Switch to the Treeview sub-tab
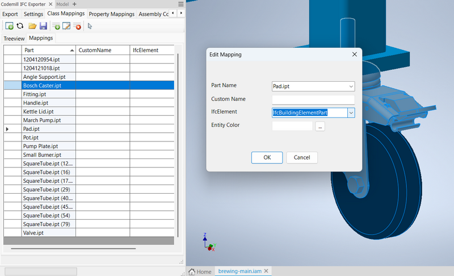The image size is (454, 276). point(14,39)
